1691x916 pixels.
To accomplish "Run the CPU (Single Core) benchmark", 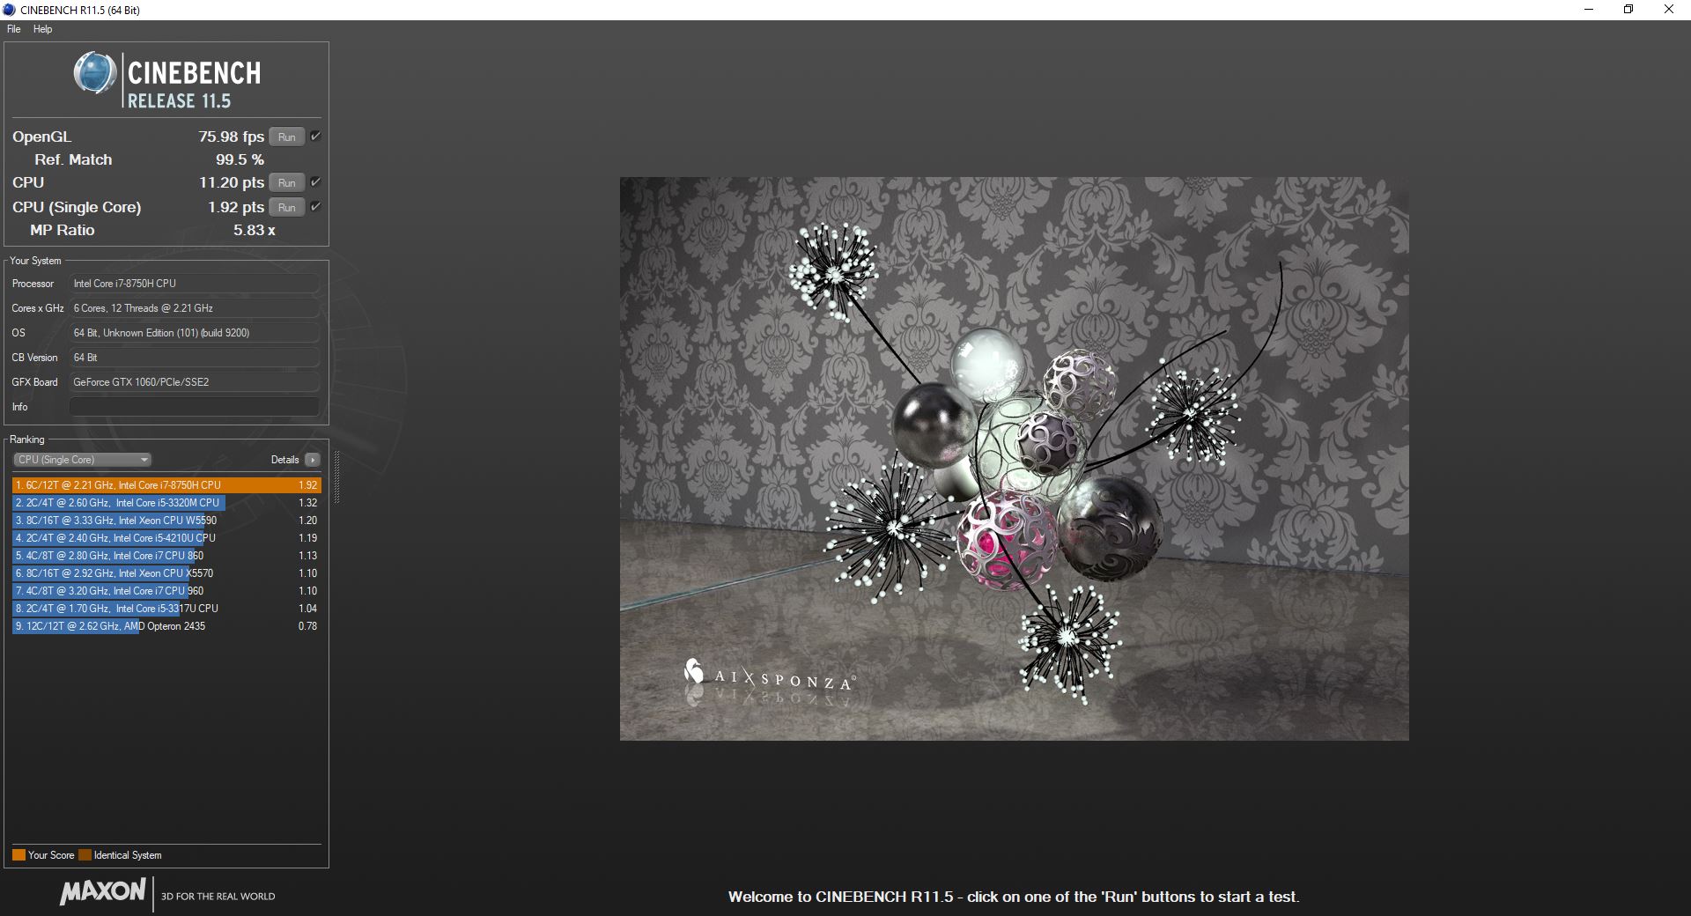I will click(287, 207).
